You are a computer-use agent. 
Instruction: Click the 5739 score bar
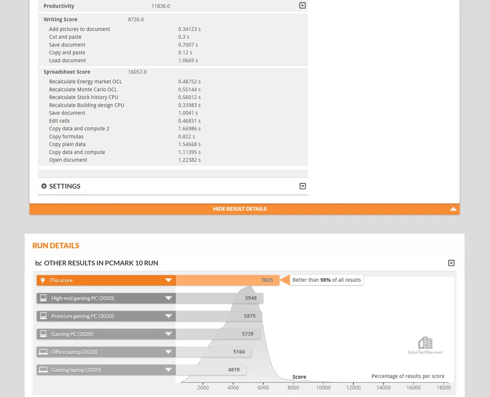(218, 334)
